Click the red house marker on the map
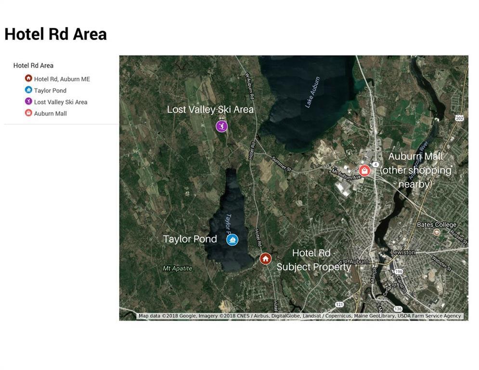479x370 pixels. coord(265,259)
